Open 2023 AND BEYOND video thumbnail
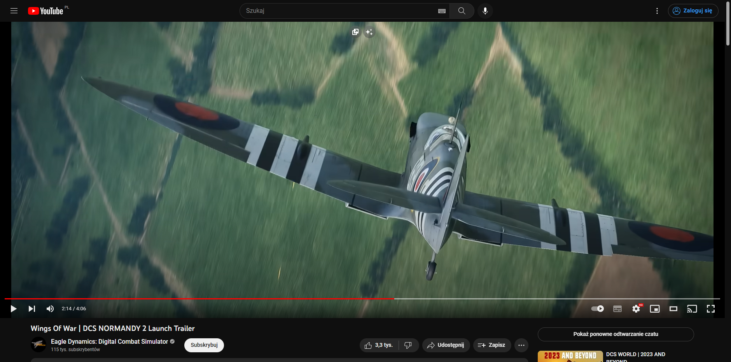 click(x=570, y=357)
